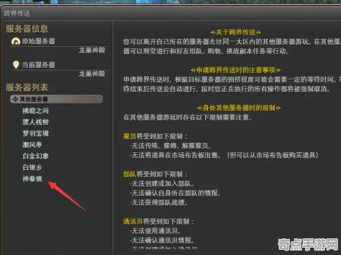Viewport: 341px width, 255px height.
Task: Click the <申请跨界传送时的注意事项> heading
Action: pyautogui.click(x=236, y=70)
